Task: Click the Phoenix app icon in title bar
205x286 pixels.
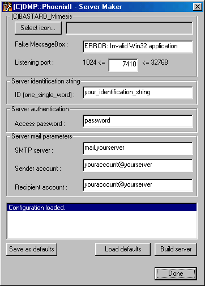Action: (7, 7)
